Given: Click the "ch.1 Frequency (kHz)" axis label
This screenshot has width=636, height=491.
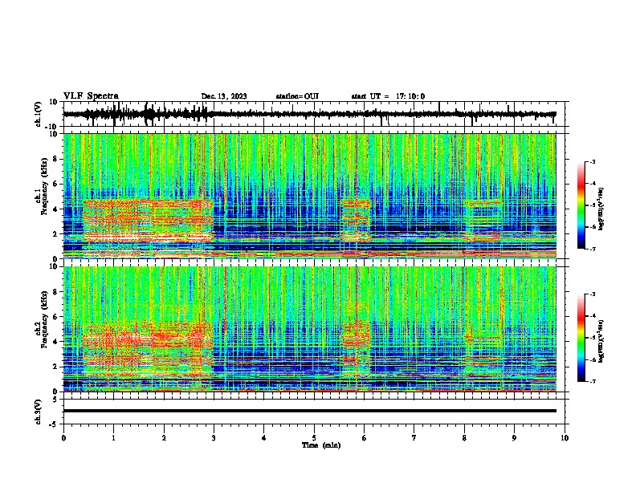Looking at the screenshot, I should point(43,186).
